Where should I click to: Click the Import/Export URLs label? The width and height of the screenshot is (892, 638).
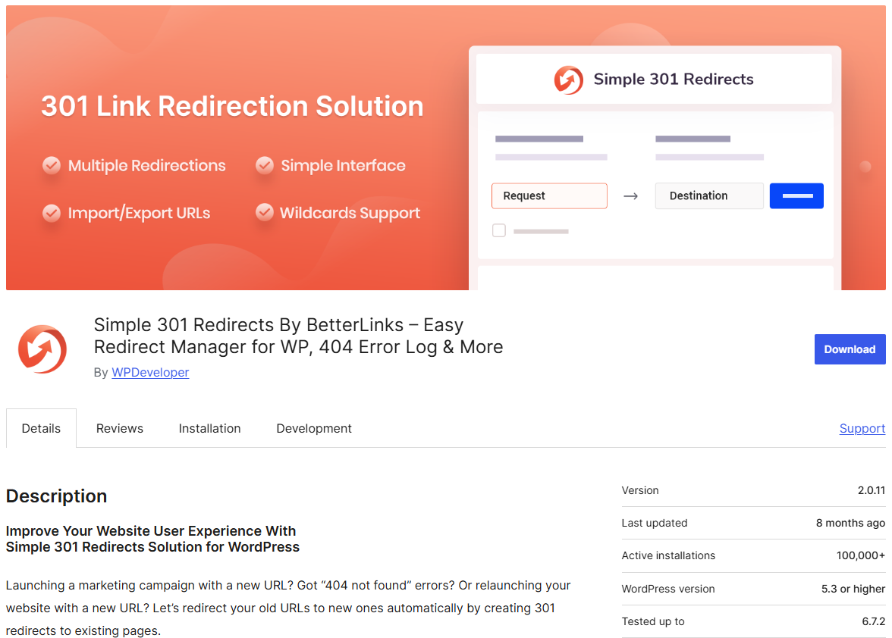[140, 213]
